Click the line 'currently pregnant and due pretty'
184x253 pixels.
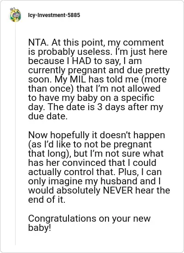(x=99, y=71)
